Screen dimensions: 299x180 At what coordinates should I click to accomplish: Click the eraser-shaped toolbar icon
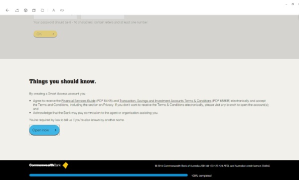pyautogui.click(x=17, y=10)
